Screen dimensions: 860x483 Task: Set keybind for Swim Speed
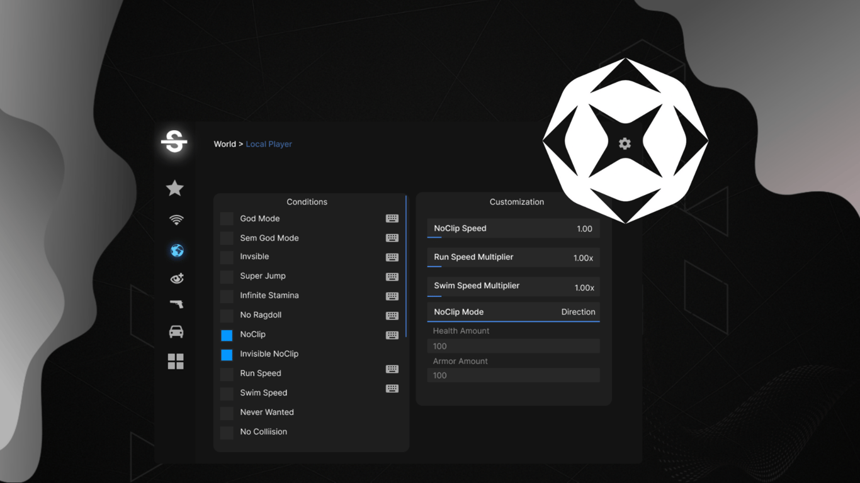point(392,389)
